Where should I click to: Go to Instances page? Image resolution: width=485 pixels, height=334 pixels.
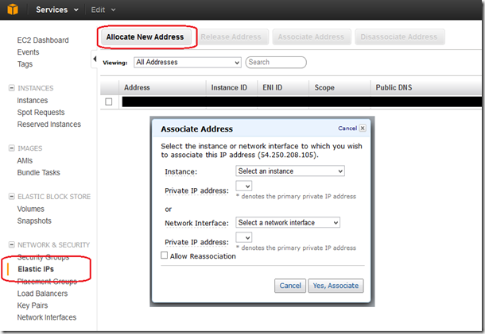click(x=33, y=101)
